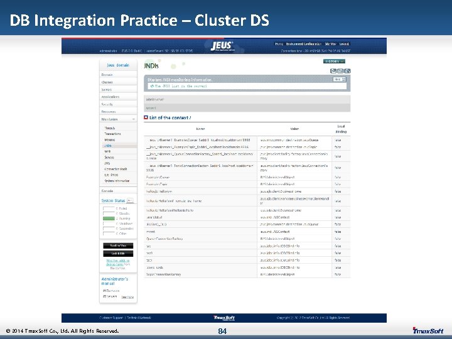The height and width of the screenshot is (339, 452).
Task: Click the Value column header
Action: pos(294,129)
